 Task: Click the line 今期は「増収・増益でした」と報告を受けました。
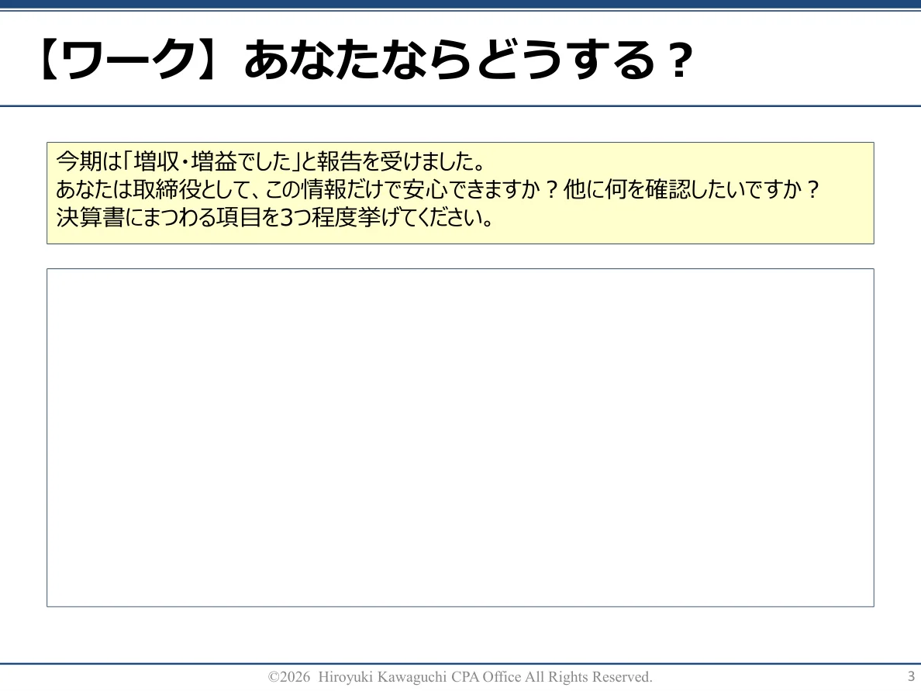pos(271,161)
